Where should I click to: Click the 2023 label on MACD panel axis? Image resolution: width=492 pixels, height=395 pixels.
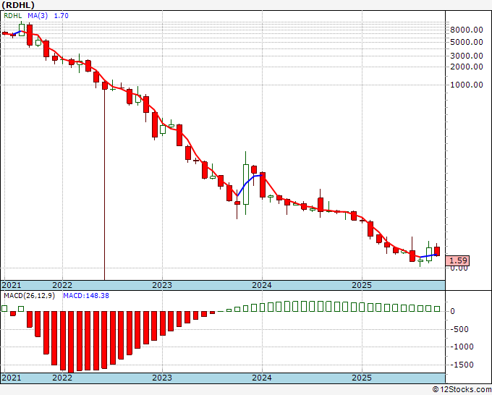pyautogui.click(x=162, y=378)
